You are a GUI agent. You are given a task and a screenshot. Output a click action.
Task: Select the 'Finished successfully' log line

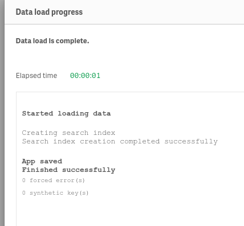68,170
